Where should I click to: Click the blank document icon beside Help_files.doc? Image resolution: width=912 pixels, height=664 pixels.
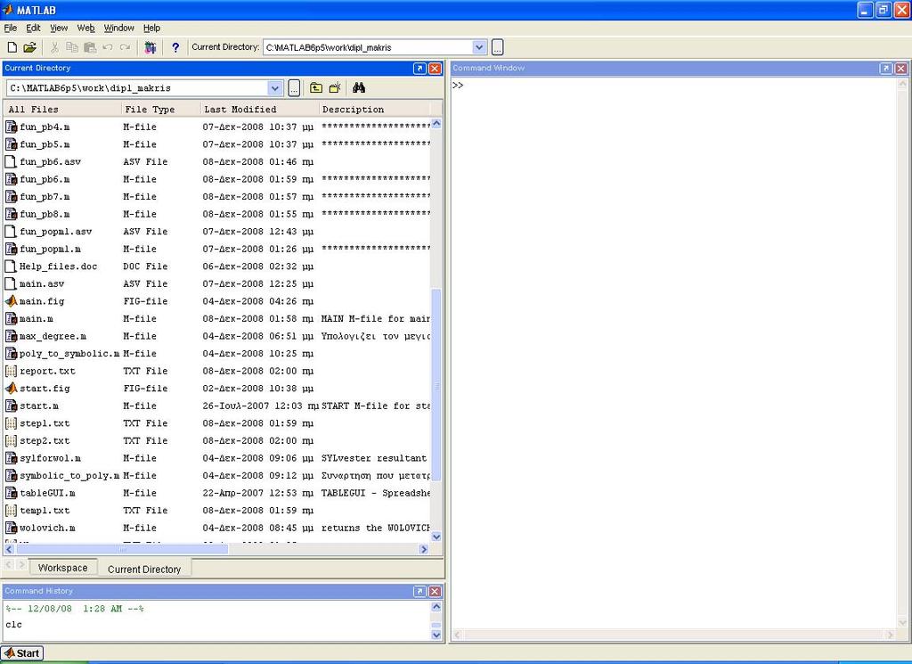pyautogui.click(x=11, y=266)
